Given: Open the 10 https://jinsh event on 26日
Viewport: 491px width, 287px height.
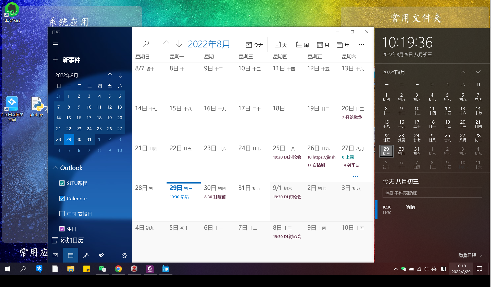Looking at the screenshot, I should 321,157.
